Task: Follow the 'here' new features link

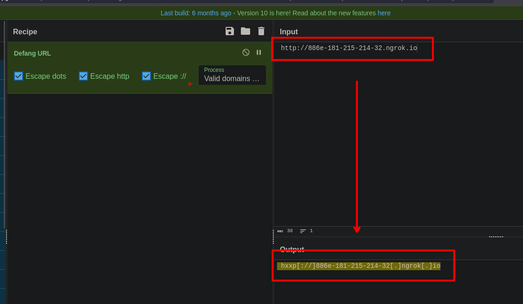Action: click(x=384, y=13)
